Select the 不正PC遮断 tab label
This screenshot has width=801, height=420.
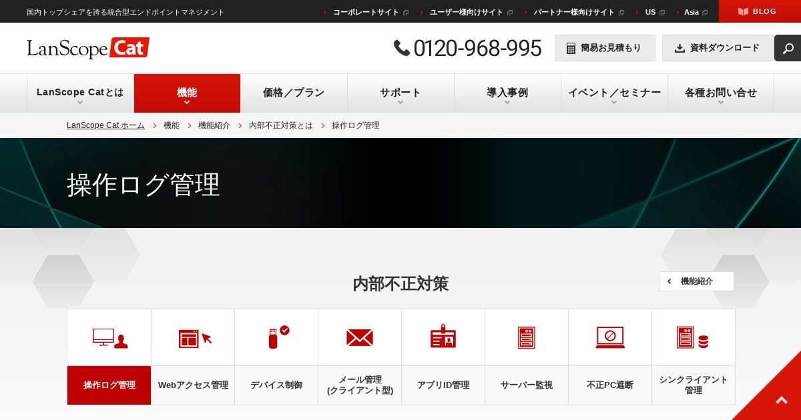click(610, 385)
